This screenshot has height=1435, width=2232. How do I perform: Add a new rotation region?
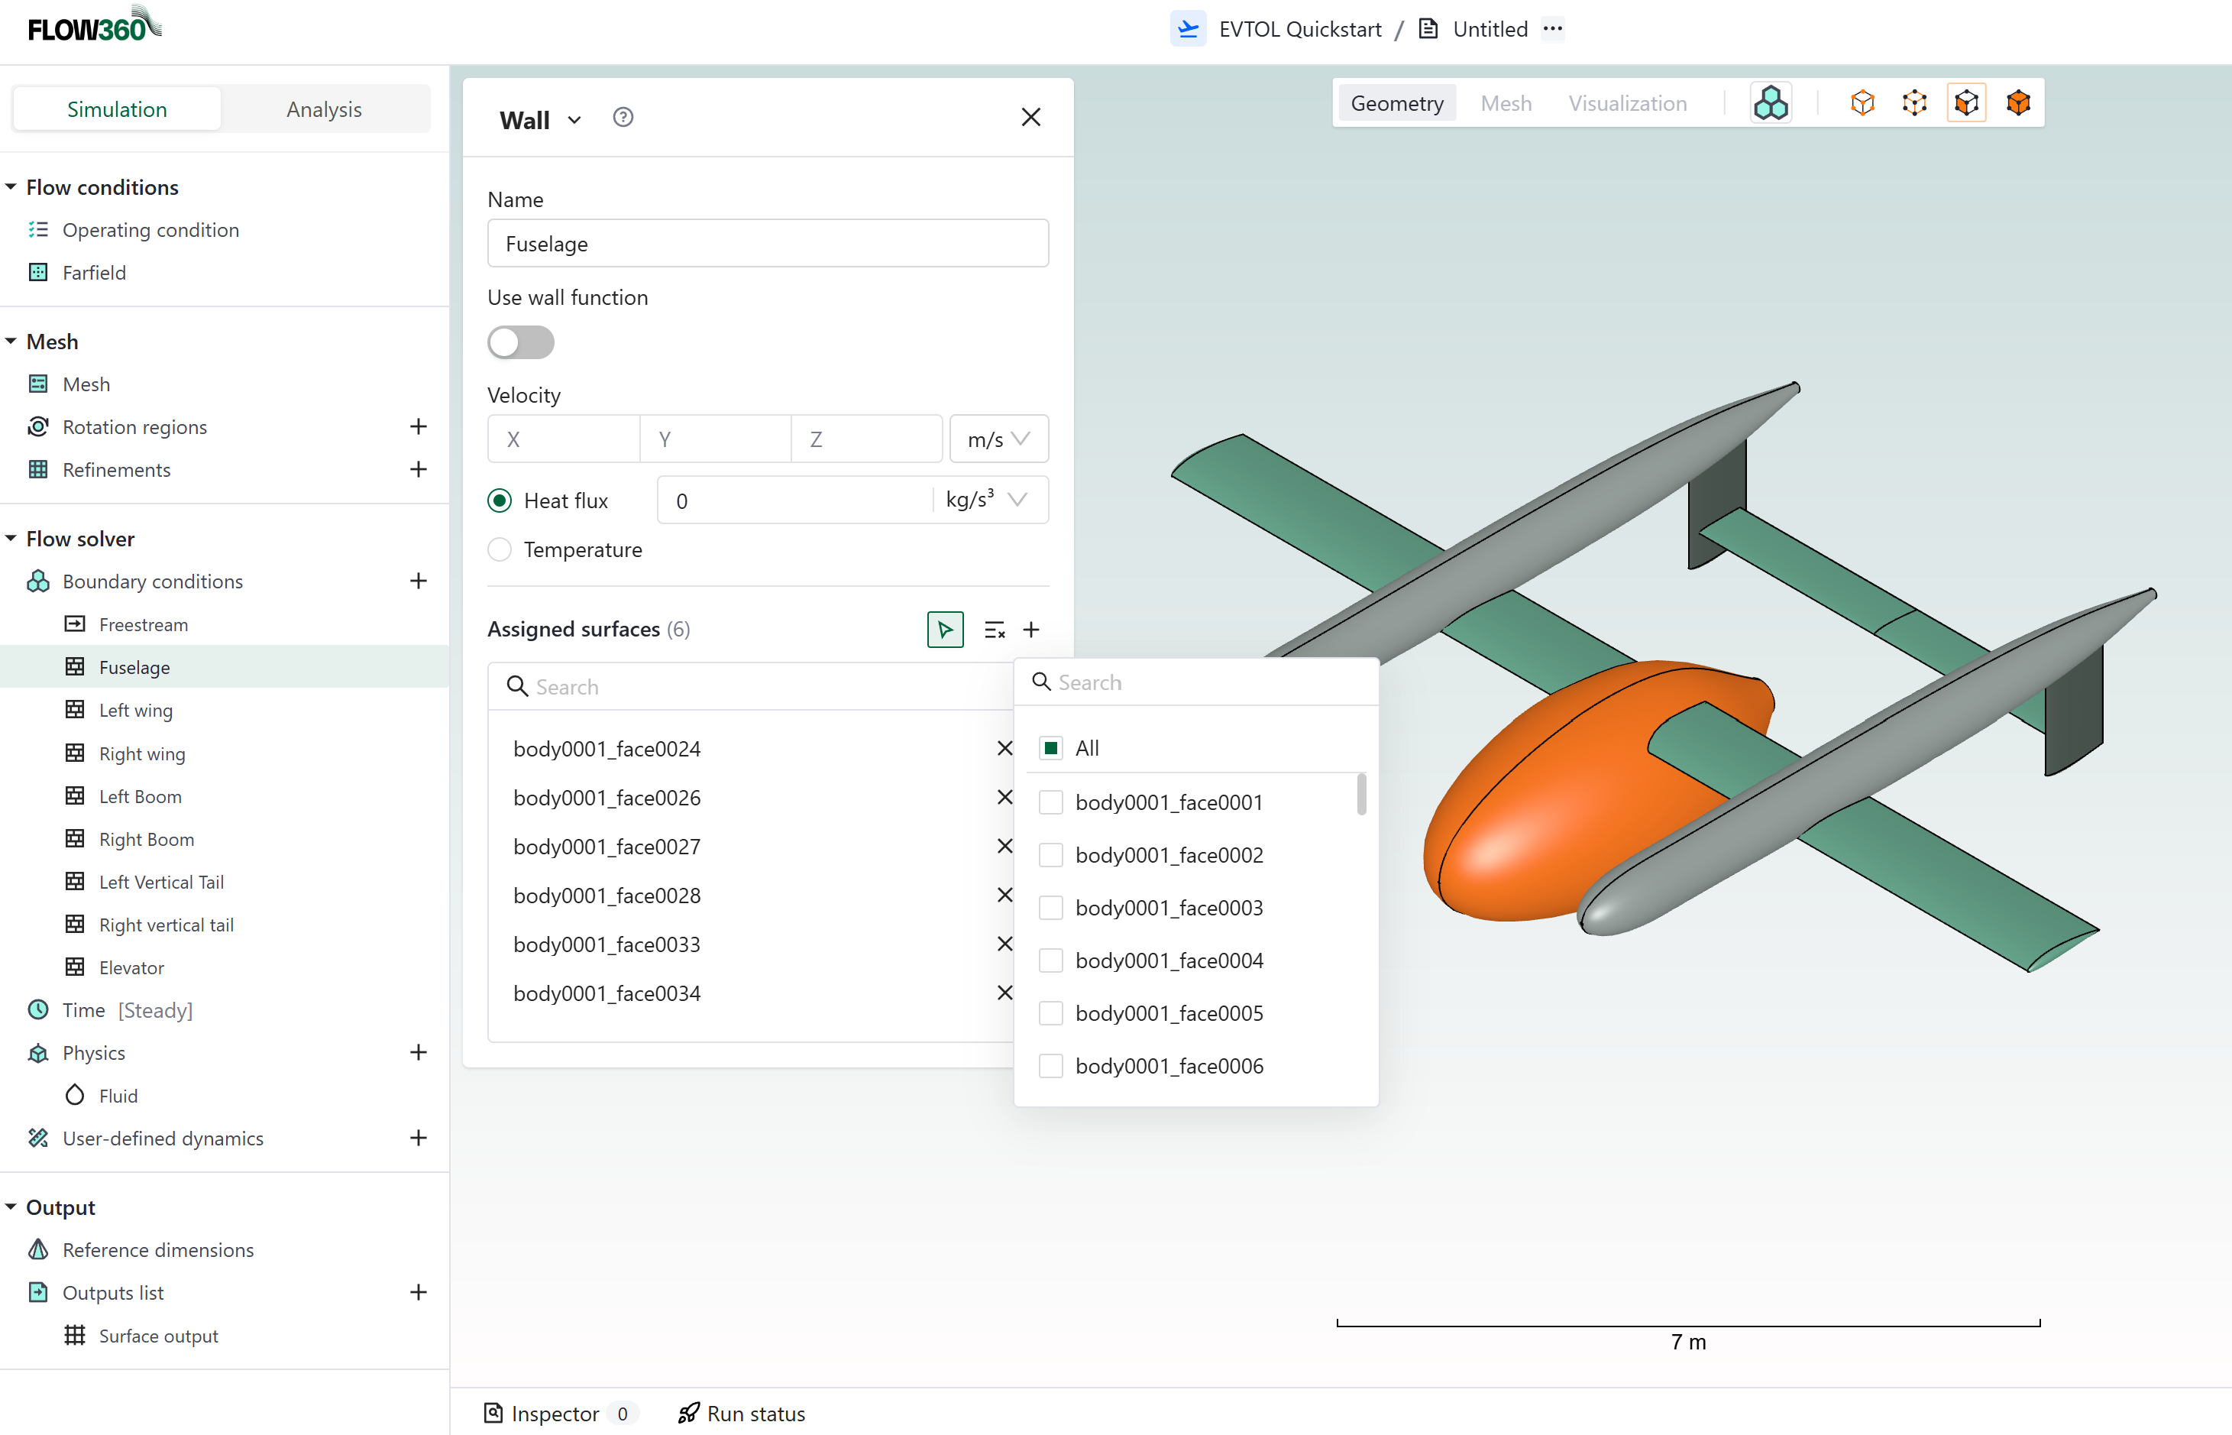(x=419, y=427)
